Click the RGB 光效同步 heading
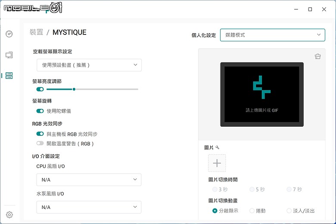 tap(47, 124)
